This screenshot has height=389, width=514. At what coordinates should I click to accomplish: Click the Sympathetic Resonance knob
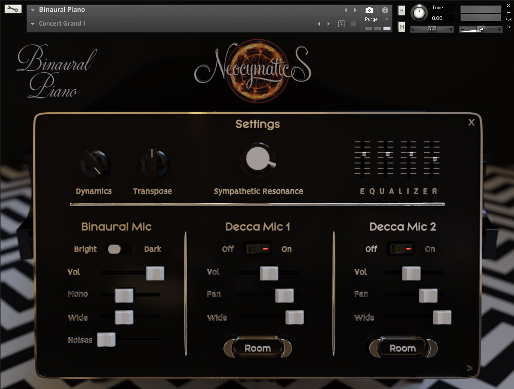click(258, 160)
